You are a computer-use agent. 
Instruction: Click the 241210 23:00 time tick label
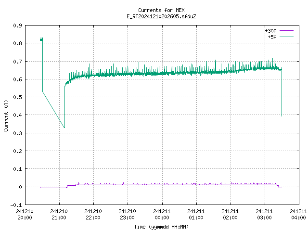pyautogui.click(x=127, y=215)
